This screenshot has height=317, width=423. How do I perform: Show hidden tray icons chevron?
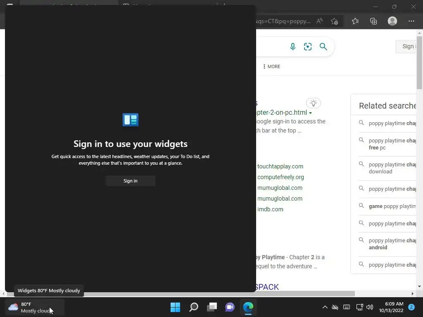325,307
